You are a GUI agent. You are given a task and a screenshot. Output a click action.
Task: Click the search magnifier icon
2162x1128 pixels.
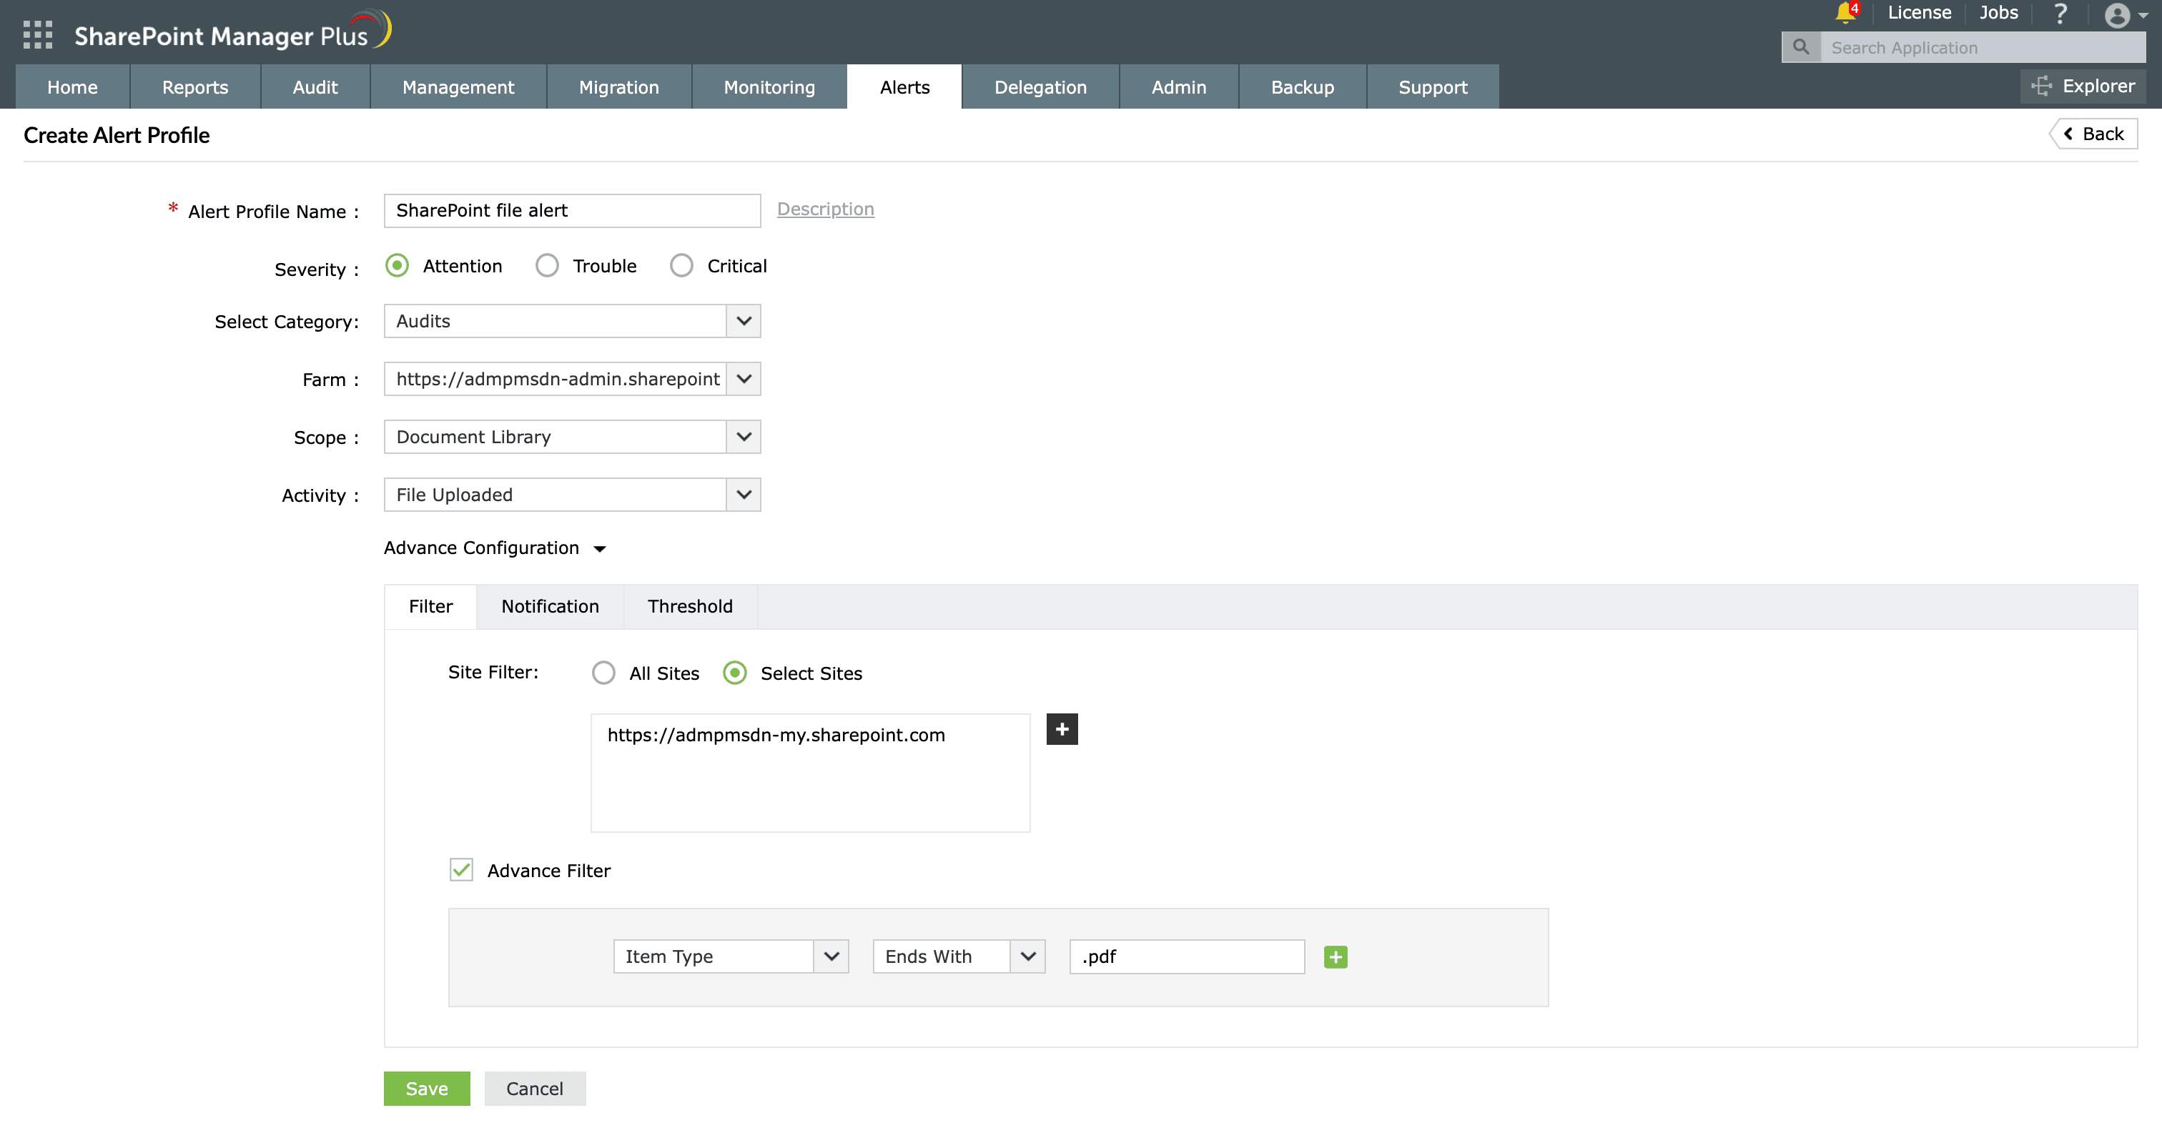[x=1800, y=47]
